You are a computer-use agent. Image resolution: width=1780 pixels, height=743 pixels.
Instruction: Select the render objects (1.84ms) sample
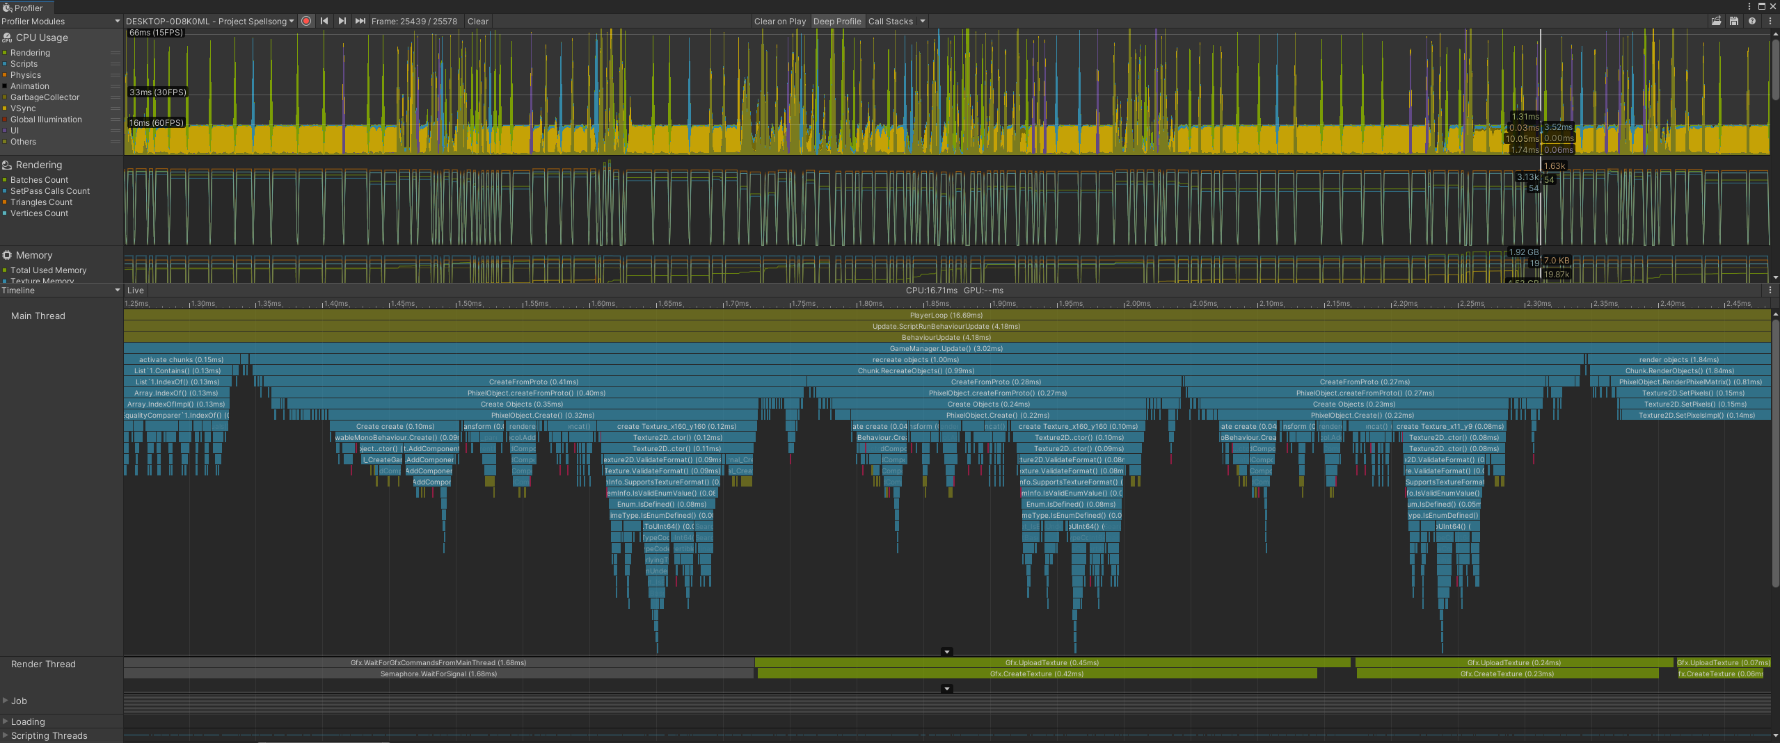pos(1679,359)
